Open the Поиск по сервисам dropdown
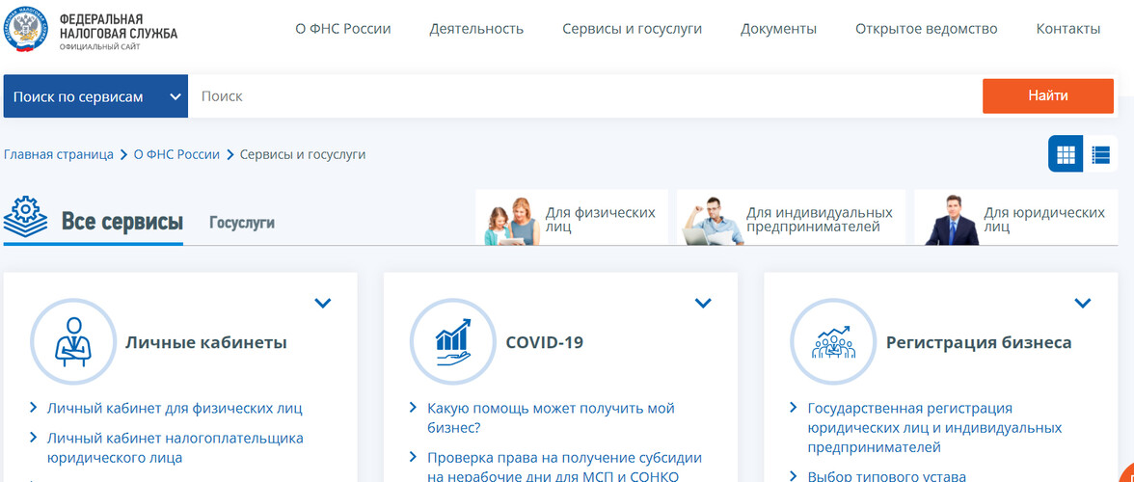Viewport: 1134px width, 482px height. point(95,96)
